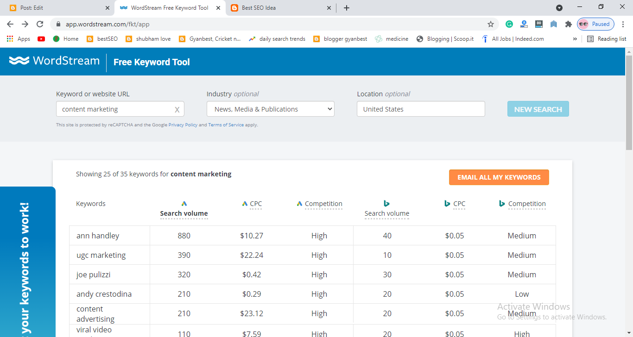633x337 pixels.
Task: Click the Keywords column header
Action: 91,204
